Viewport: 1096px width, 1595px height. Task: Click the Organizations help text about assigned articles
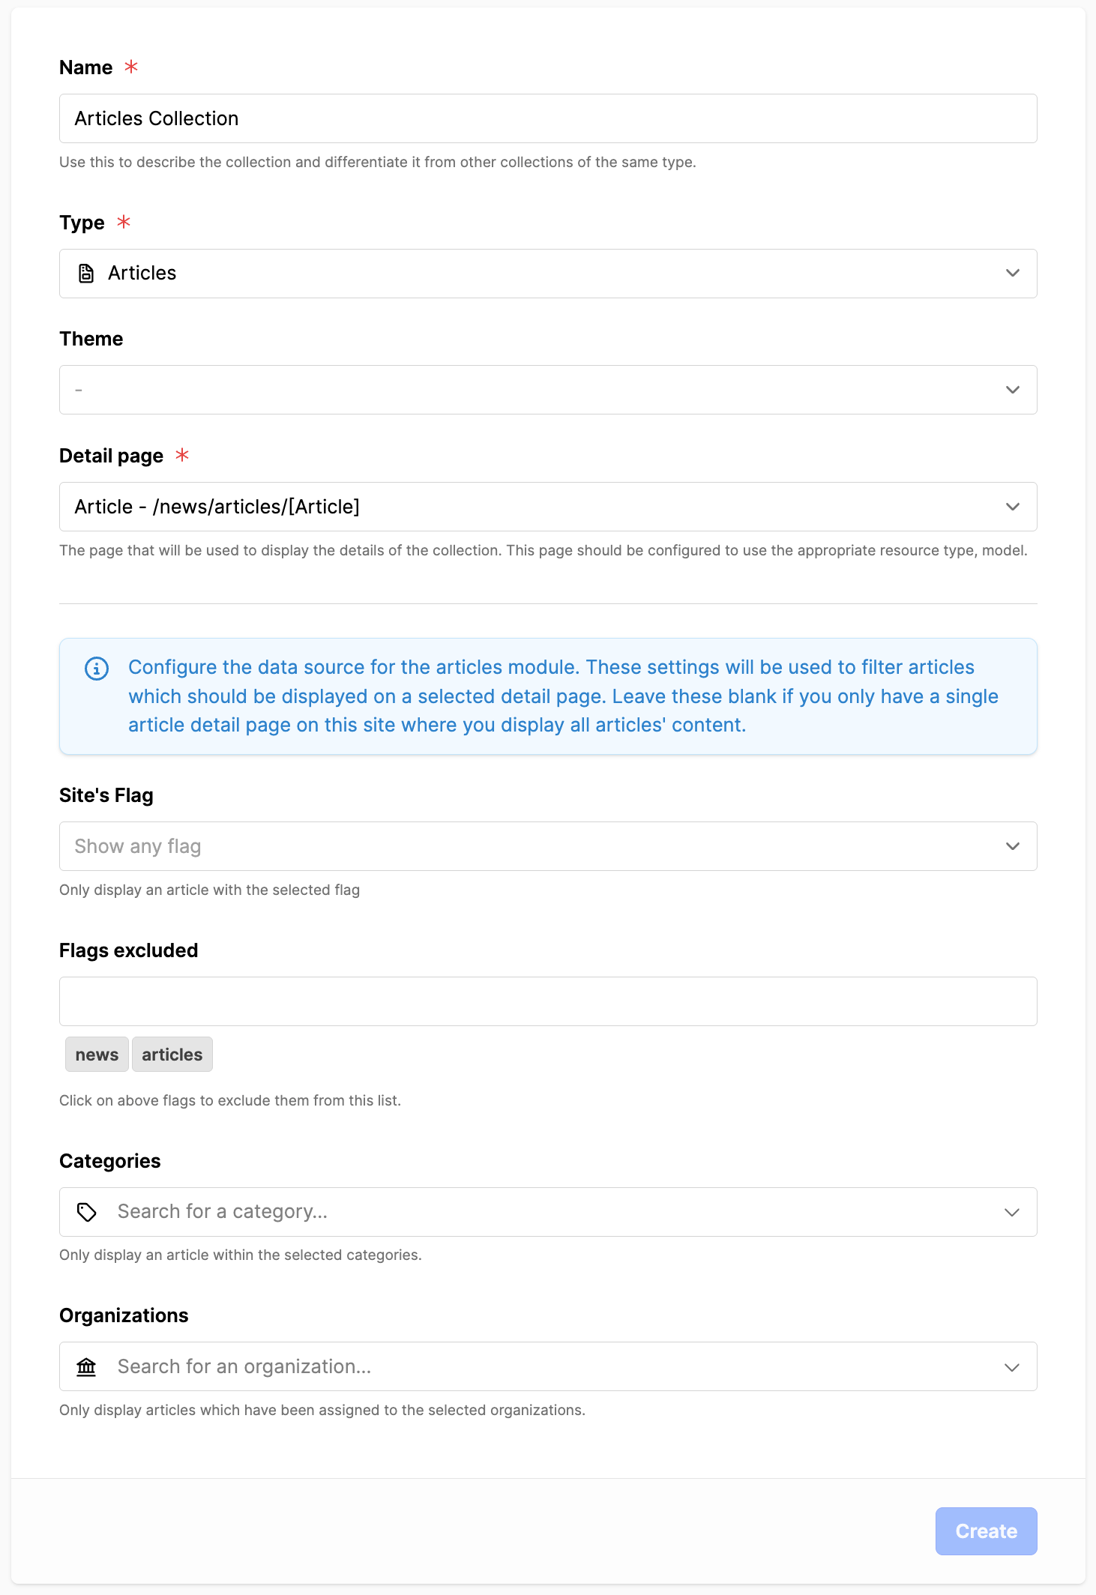coord(322,1410)
